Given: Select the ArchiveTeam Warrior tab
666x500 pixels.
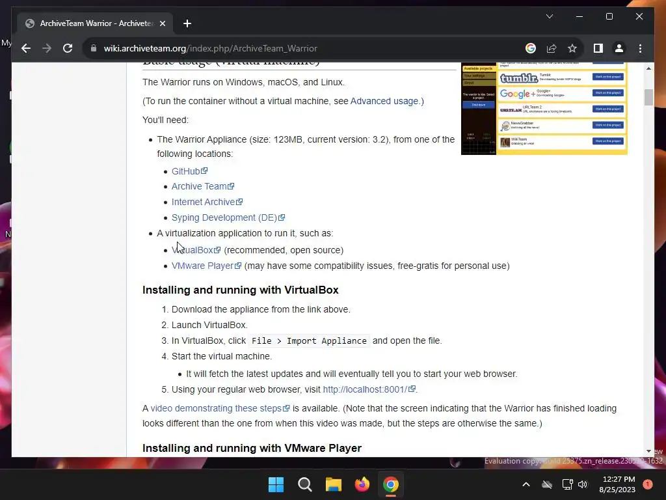Looking at the screenshot, I should click(x=95, y=23).
